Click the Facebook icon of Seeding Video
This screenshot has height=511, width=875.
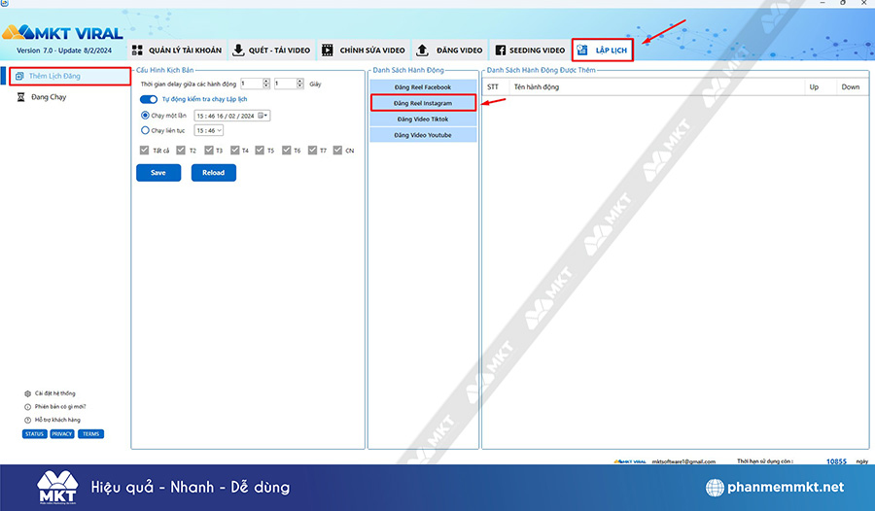[501, 51]
